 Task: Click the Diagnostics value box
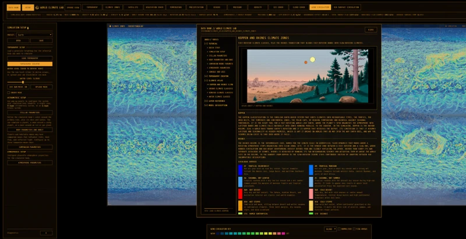[x=46, y=233]
